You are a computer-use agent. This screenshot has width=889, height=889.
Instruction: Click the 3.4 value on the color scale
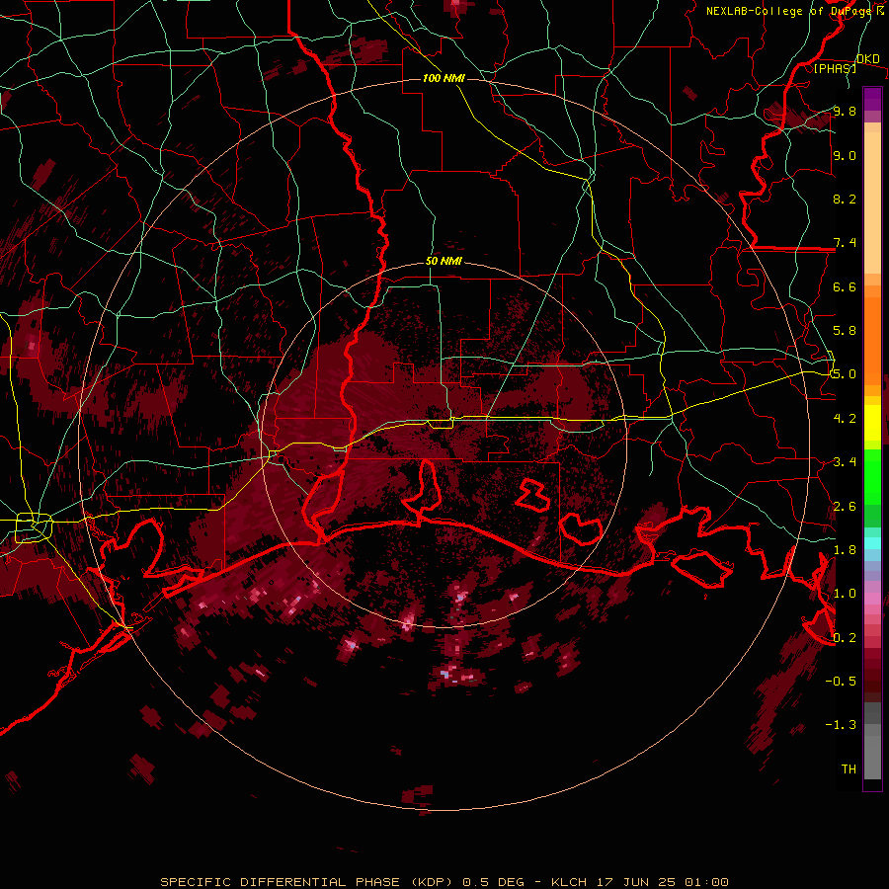click(845, 461)
